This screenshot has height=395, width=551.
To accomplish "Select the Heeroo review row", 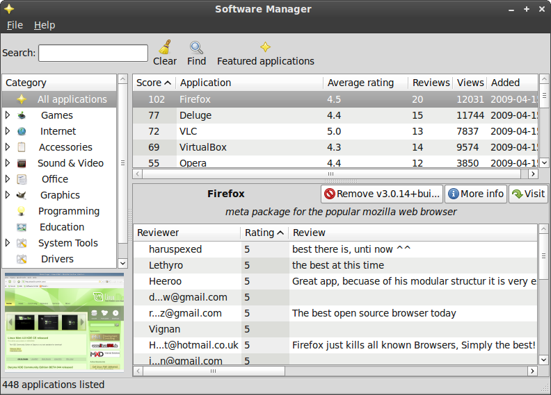I will (335, 281).
